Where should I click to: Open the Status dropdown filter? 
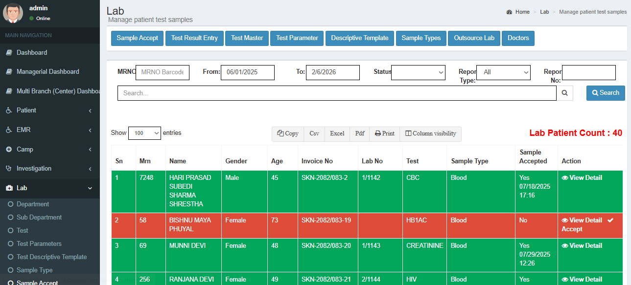pyautogui.click(x=418, y=72)
